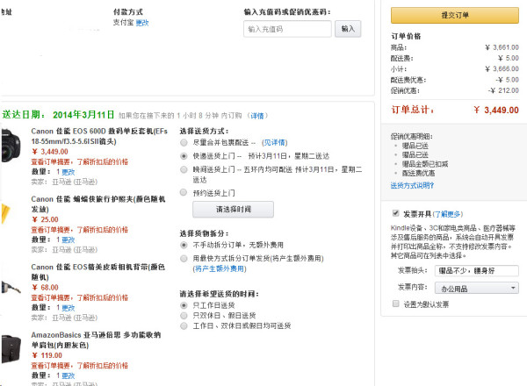Viewport: 527px width, 386px height.
Task: Choose 用最快方式拆分订单发货 option
Action: pyautogui.click(x=184, y=259)
